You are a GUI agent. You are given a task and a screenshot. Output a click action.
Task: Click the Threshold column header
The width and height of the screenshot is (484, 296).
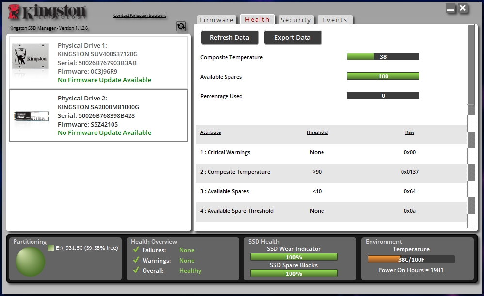317,132
